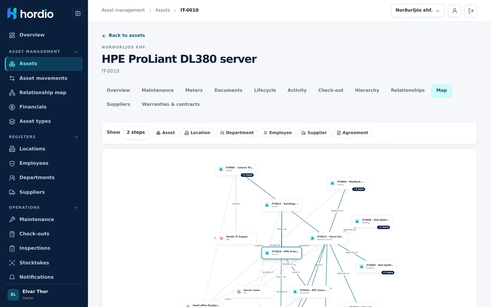Toggle the Location filter chip
The height and width of the screenshot is (307, 491).
tap(198, 133)
